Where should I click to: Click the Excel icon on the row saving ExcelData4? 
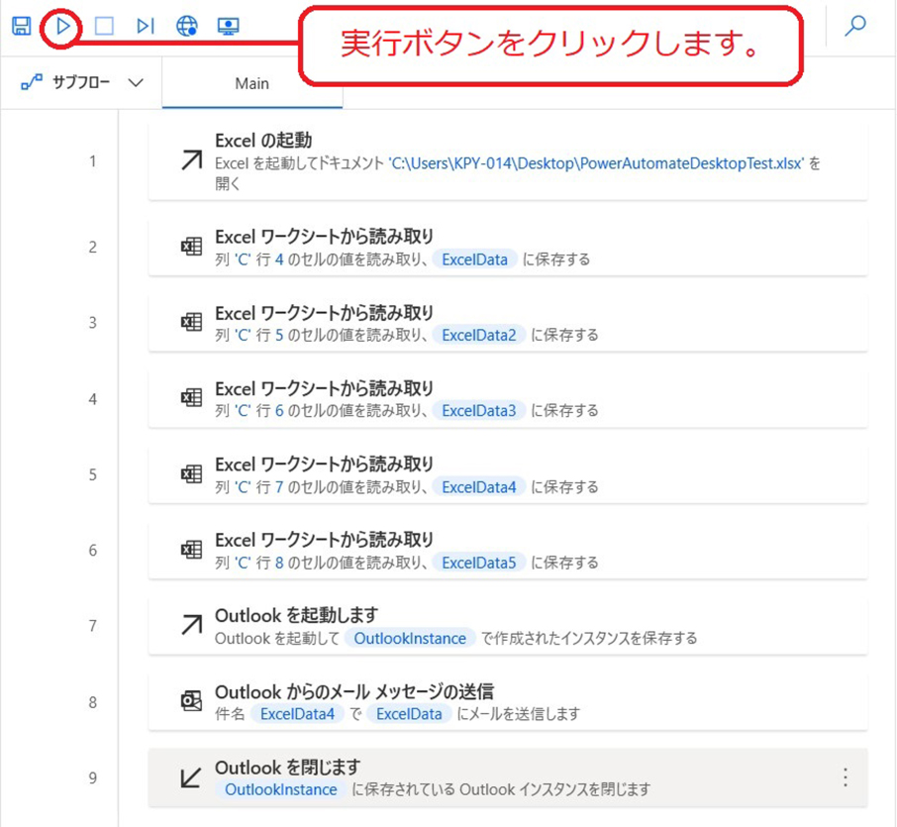pyautogui.click(x=191, y=473)
